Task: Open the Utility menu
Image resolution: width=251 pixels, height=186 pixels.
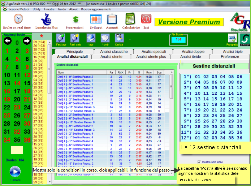Action: pos(36,9)
